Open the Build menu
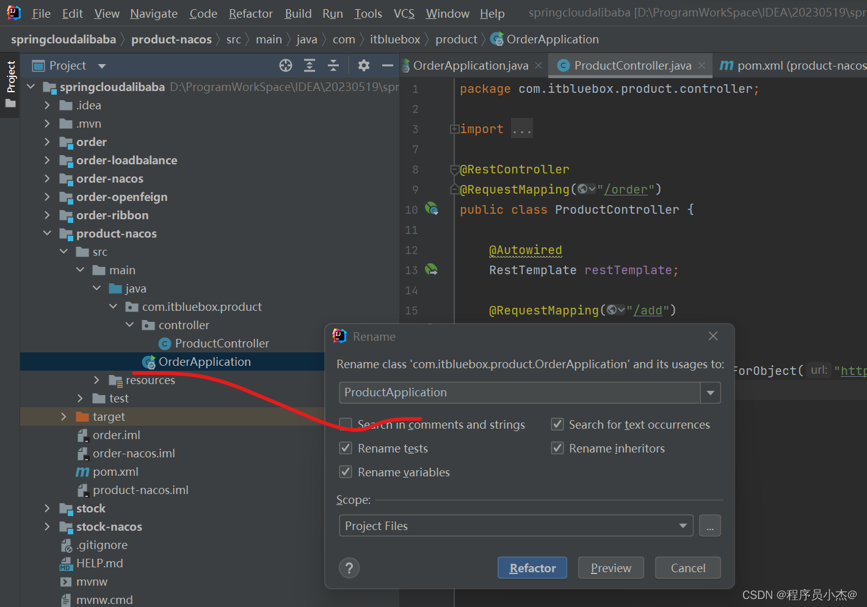This screenshot has height=607, width=867. tap(298, 13)
